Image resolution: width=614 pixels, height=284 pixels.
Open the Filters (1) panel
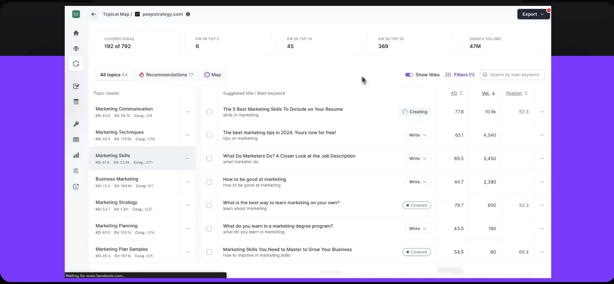pyautogui.click(x=460, y=75)
